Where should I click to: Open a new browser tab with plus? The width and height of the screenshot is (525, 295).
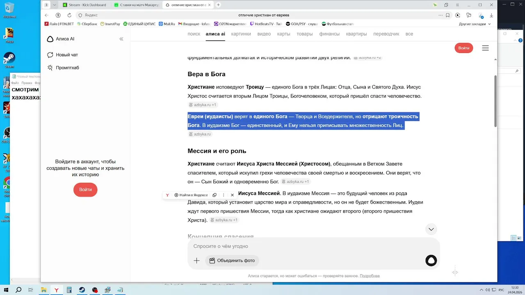(x=218, y=5)
